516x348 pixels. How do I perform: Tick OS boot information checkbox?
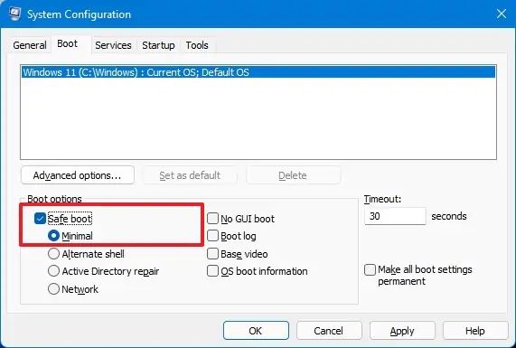[x=212, y=271]
